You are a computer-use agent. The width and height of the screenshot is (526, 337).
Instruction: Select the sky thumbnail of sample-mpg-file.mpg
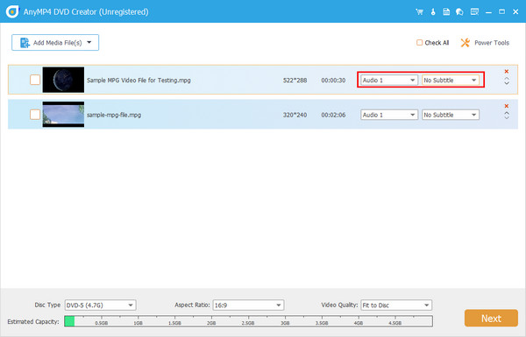[63, 115]
